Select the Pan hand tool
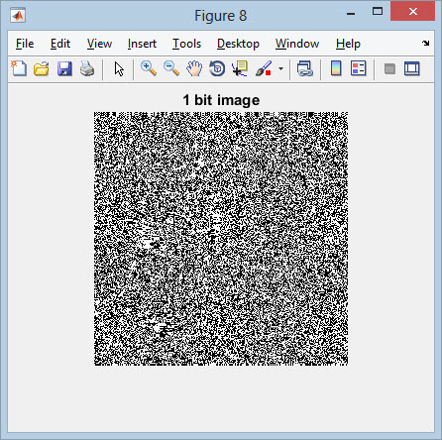442x440 pixels. pyautogui.click(x=194, y=68)
